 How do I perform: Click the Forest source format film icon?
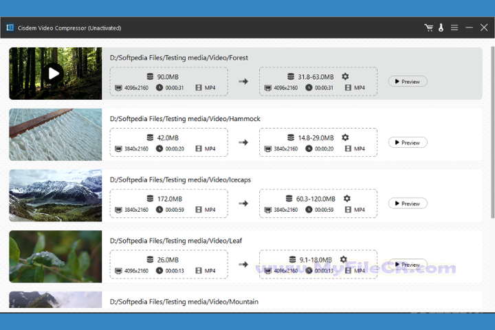click(x=199, y=87)
